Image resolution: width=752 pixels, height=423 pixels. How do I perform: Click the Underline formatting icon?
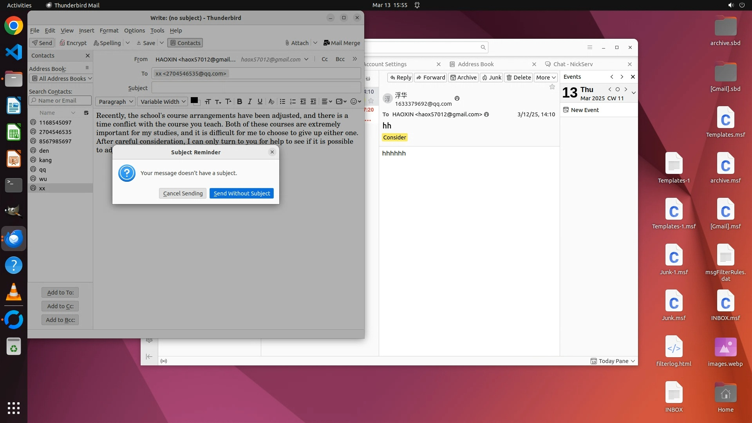coord(260,101)
